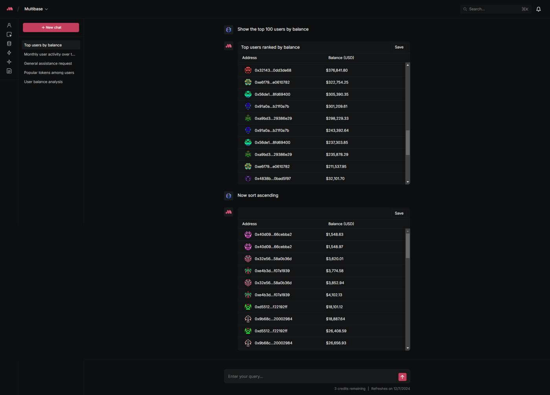The width and height of the screenshot is (550, 395).
Task: Click the balance value $376,841.80
Action: (x=337, y=70)
